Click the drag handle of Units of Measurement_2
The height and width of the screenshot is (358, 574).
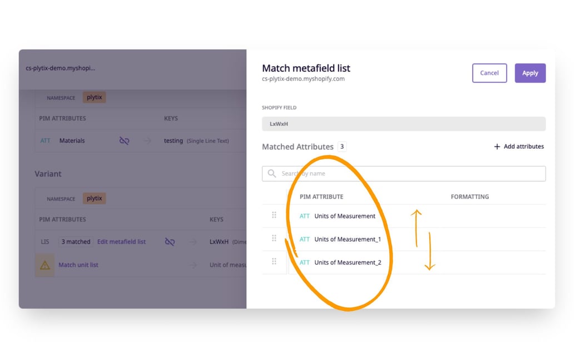(x=274, y=261)
